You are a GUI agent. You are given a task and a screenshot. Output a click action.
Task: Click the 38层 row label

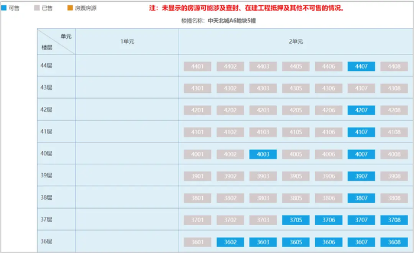tap(46, 197)
